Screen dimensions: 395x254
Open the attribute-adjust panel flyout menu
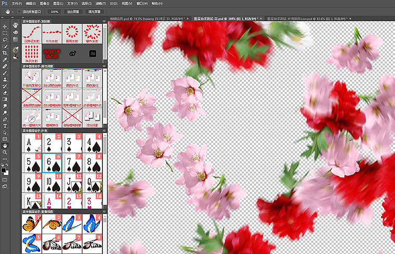(104, 66)
